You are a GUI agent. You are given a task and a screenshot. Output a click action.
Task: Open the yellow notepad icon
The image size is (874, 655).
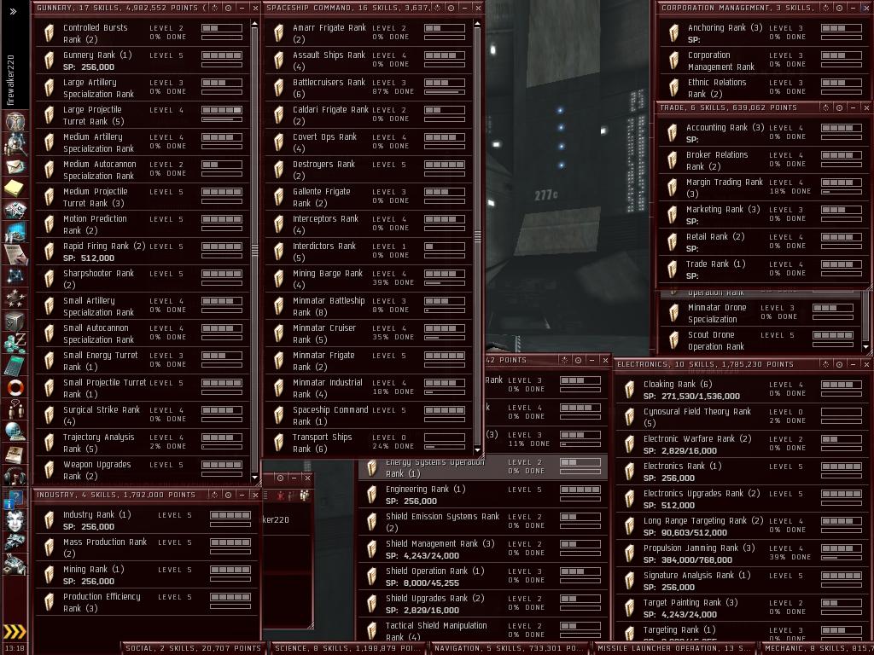[x=15, y=188]
